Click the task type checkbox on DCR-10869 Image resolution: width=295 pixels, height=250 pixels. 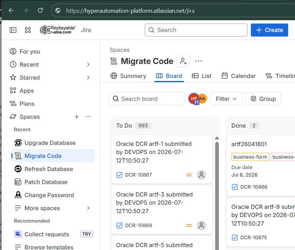coord(119,226)
